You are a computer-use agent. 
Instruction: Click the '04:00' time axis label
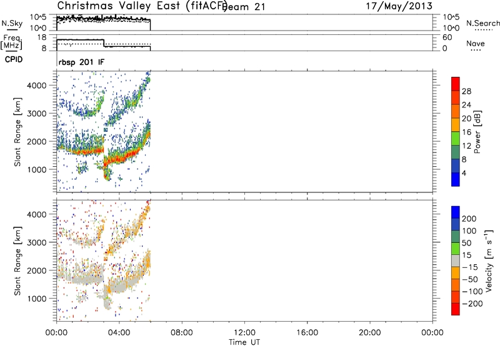click(119, 333)
